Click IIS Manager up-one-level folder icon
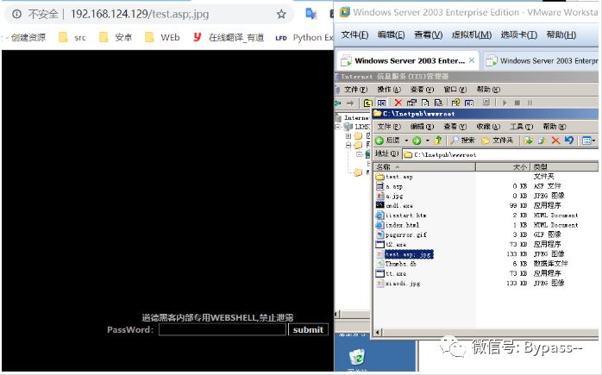 (x=367, y=103)
